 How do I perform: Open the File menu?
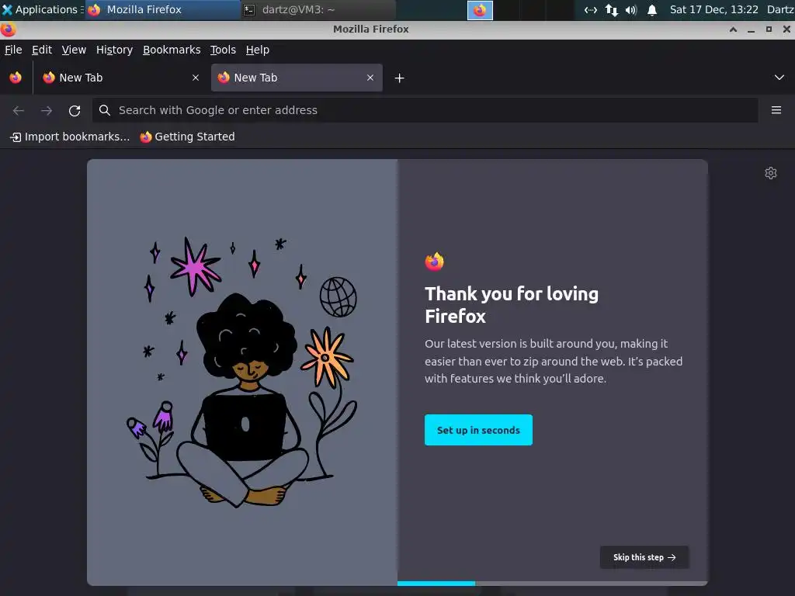[13, 50]
